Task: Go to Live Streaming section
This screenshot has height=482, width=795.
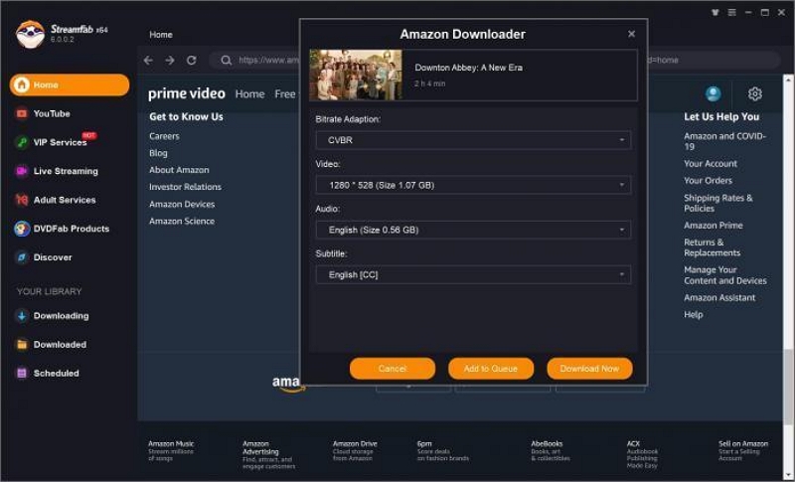Action: (66, 171)
